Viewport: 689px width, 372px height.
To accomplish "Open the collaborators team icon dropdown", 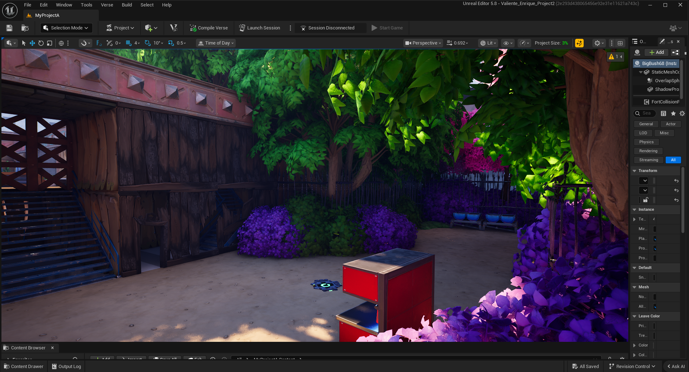I will 675,28.
